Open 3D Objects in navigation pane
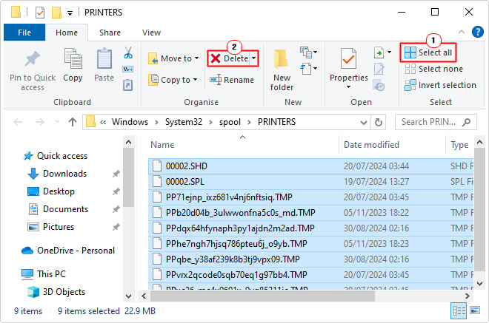This screenshot has width=489, height=323. (64, 292)
